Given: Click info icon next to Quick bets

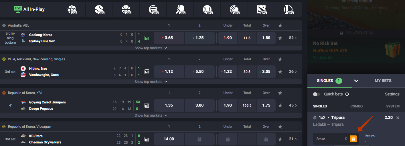Looking at the screenshot, I should [347, 94].
